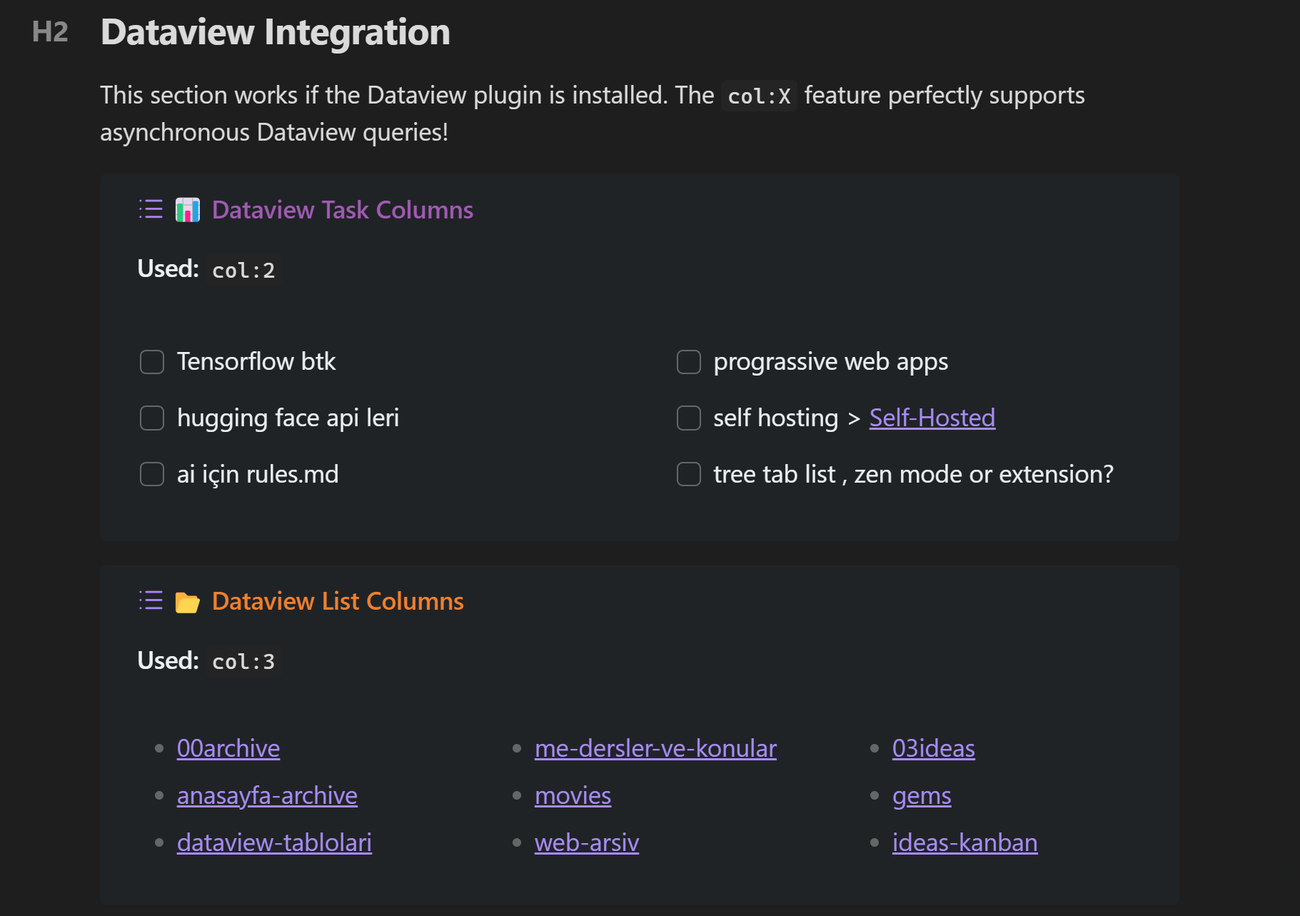This screenshot has height=916, width=1300.
Task: Open the ideas-kanban link
Action: [x=965, y=842]
